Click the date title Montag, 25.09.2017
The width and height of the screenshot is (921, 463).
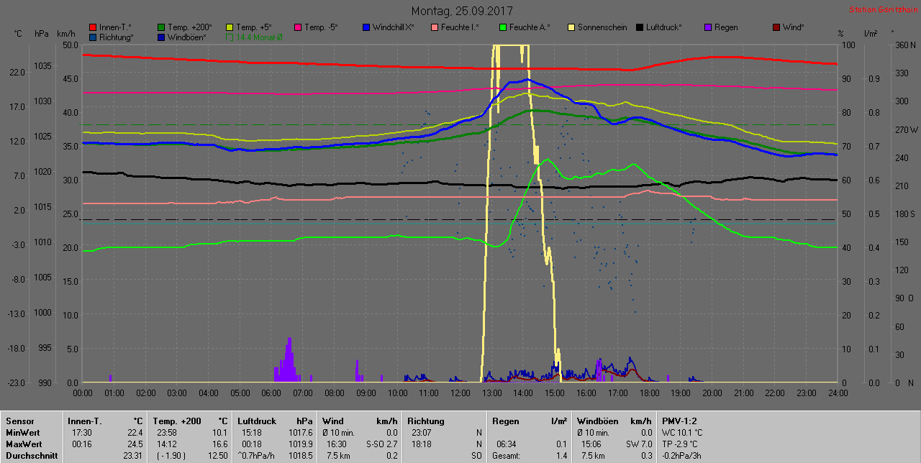pos(462,12)
